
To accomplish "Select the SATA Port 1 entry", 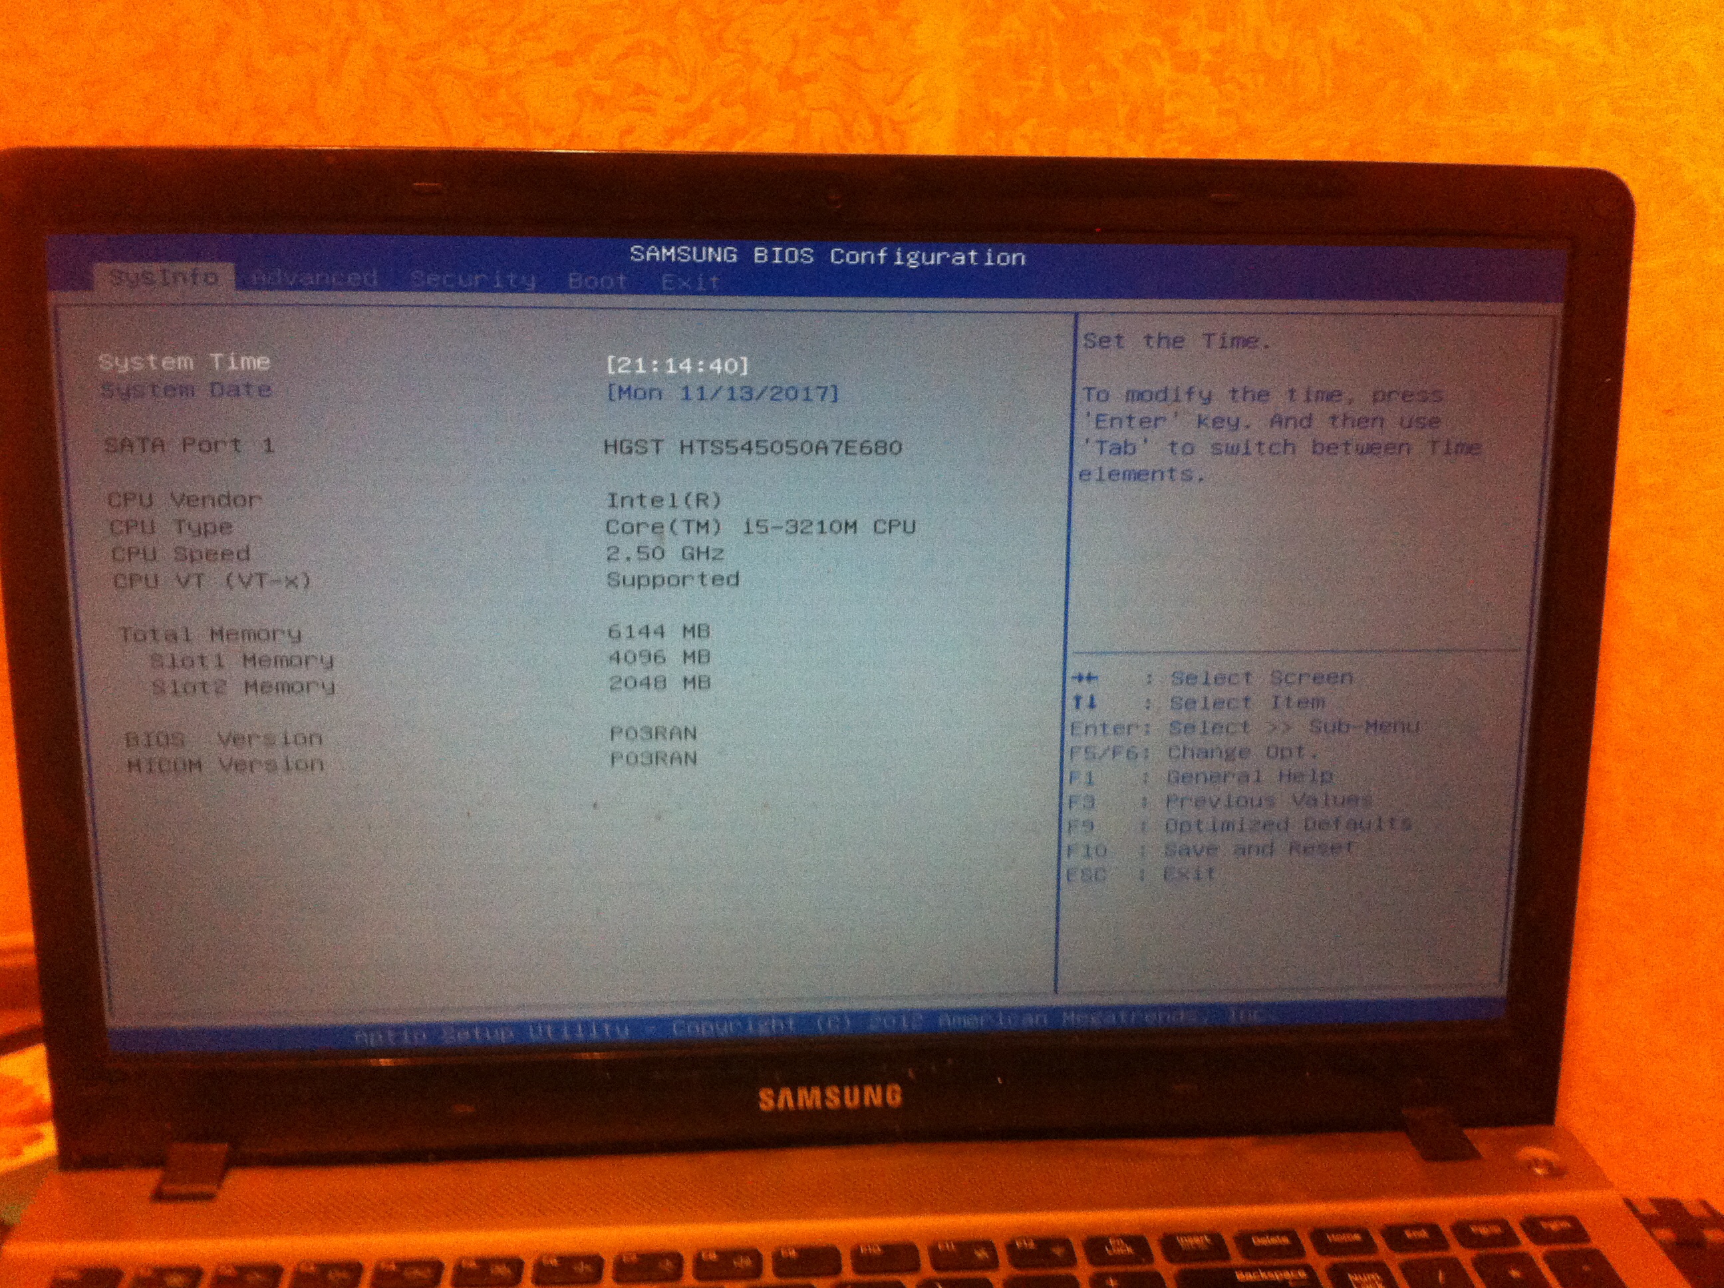I will [x=190, y=445].
